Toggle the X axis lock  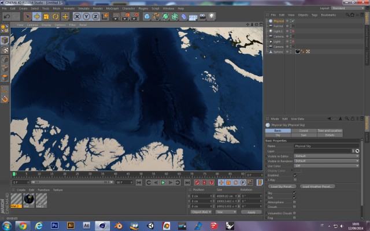coord(77,17)
